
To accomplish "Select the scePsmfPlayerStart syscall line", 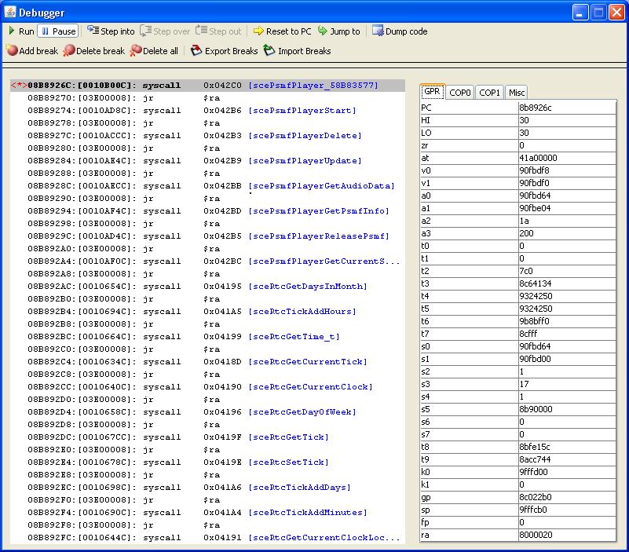I will [x=207, y=110].
